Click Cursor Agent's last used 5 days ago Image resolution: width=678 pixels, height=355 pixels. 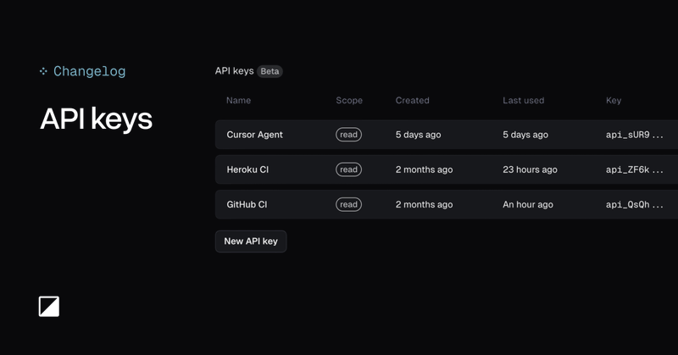coord(525,135)
